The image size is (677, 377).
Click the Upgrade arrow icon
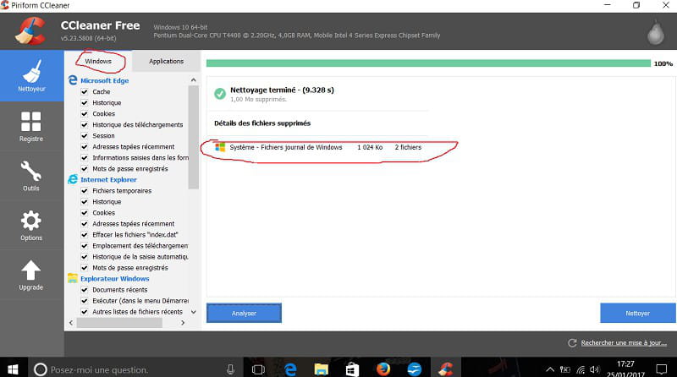click(30, 270)
